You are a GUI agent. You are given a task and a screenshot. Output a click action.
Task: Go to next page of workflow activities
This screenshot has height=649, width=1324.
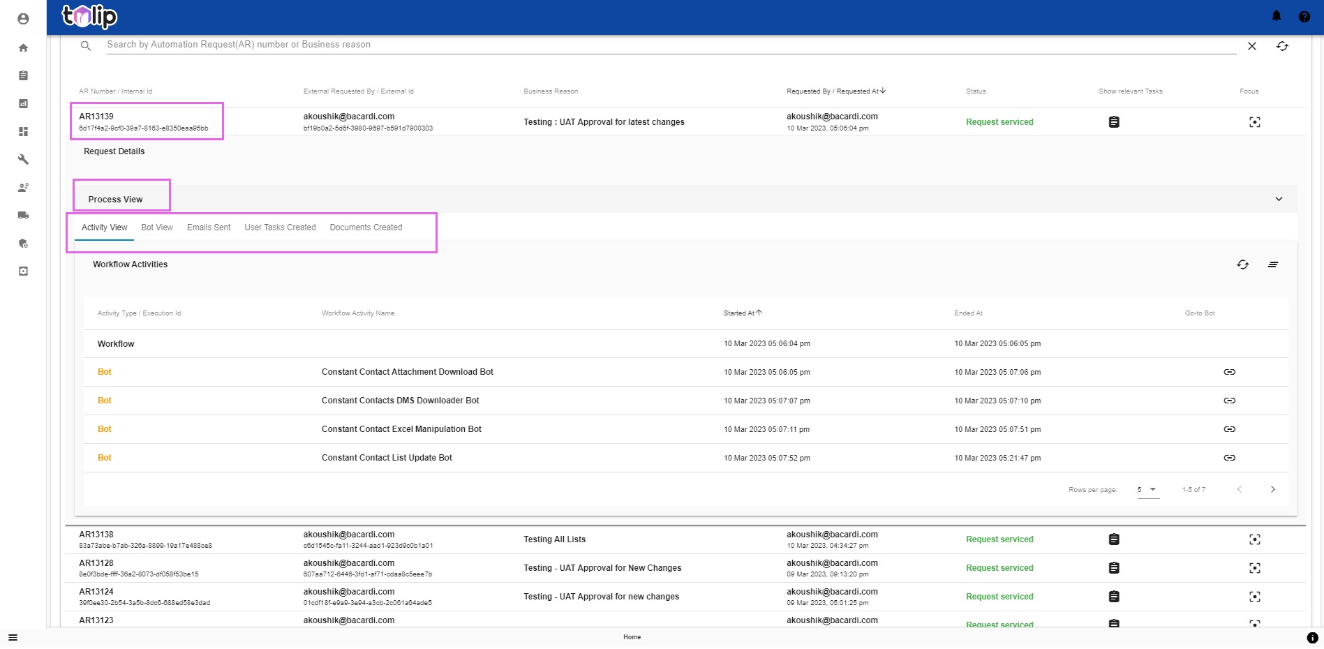[1273, 489]
